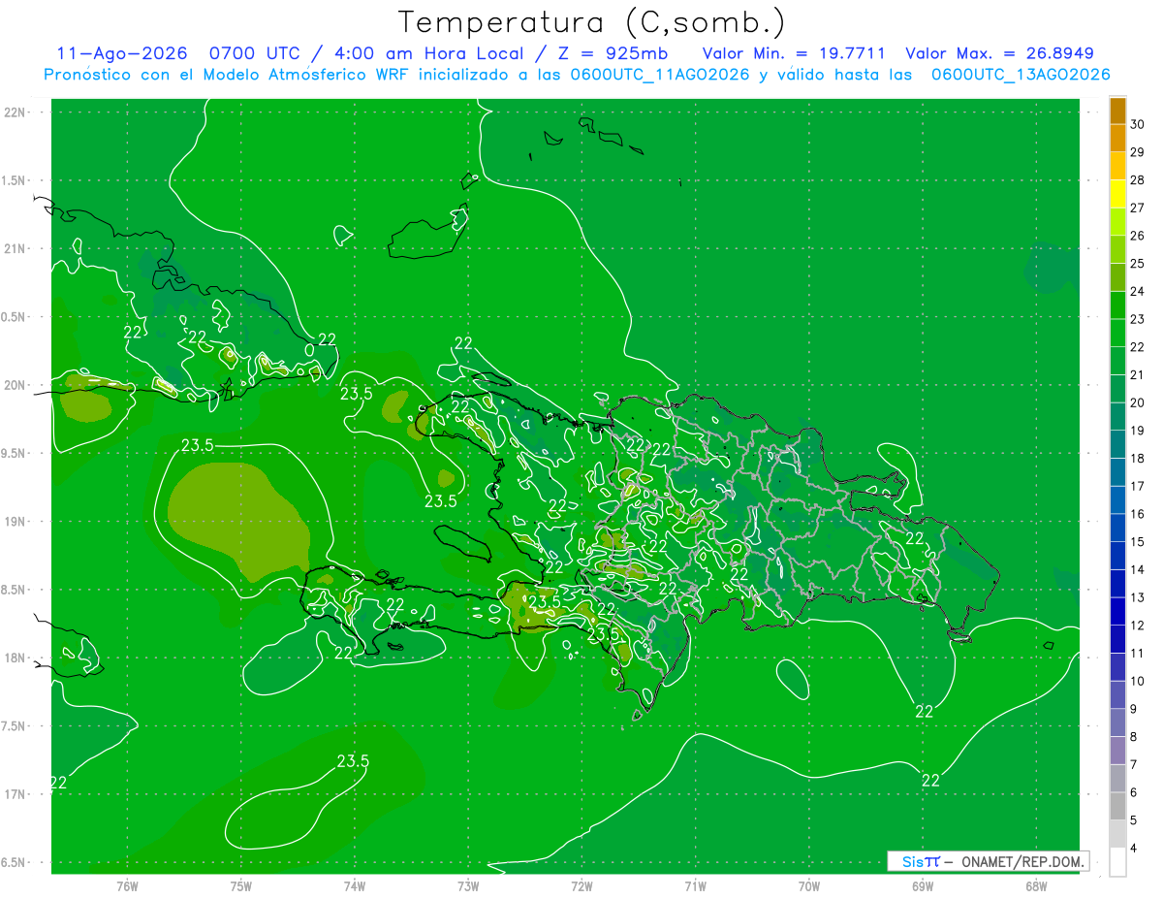Click the colorbar scale label '20'
Image resolution: width=1163 pixels, height=899 pixels.
(x=1138, y=402)
